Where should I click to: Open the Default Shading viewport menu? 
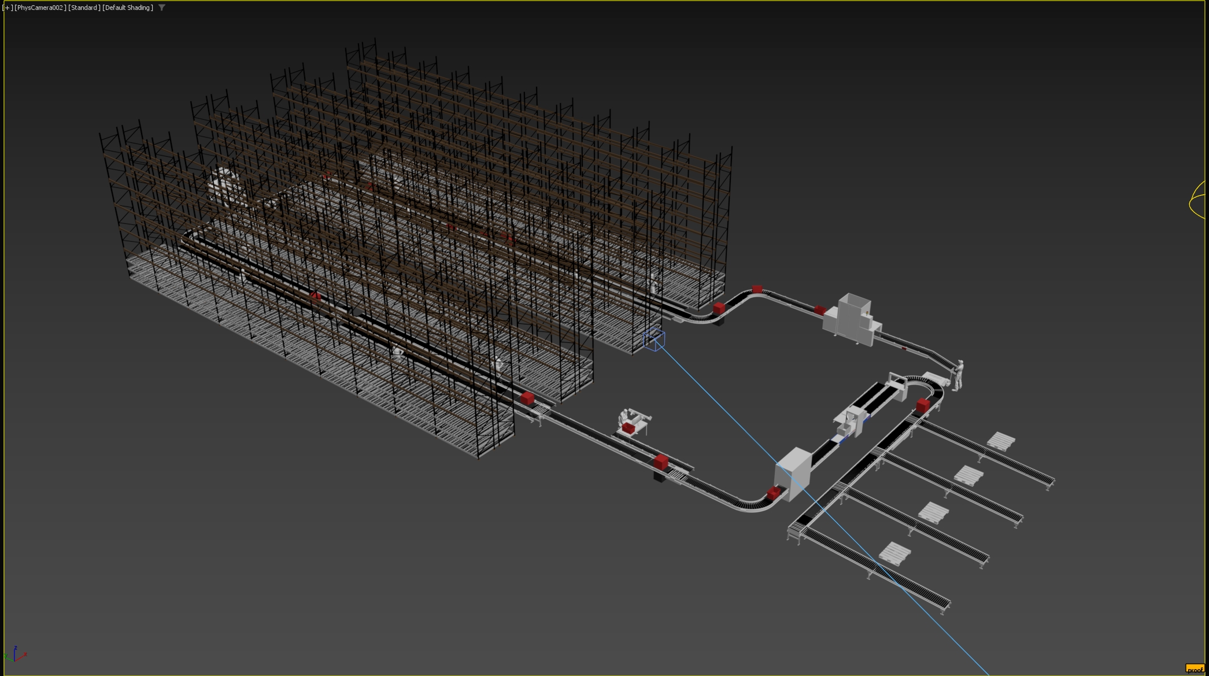128,8
